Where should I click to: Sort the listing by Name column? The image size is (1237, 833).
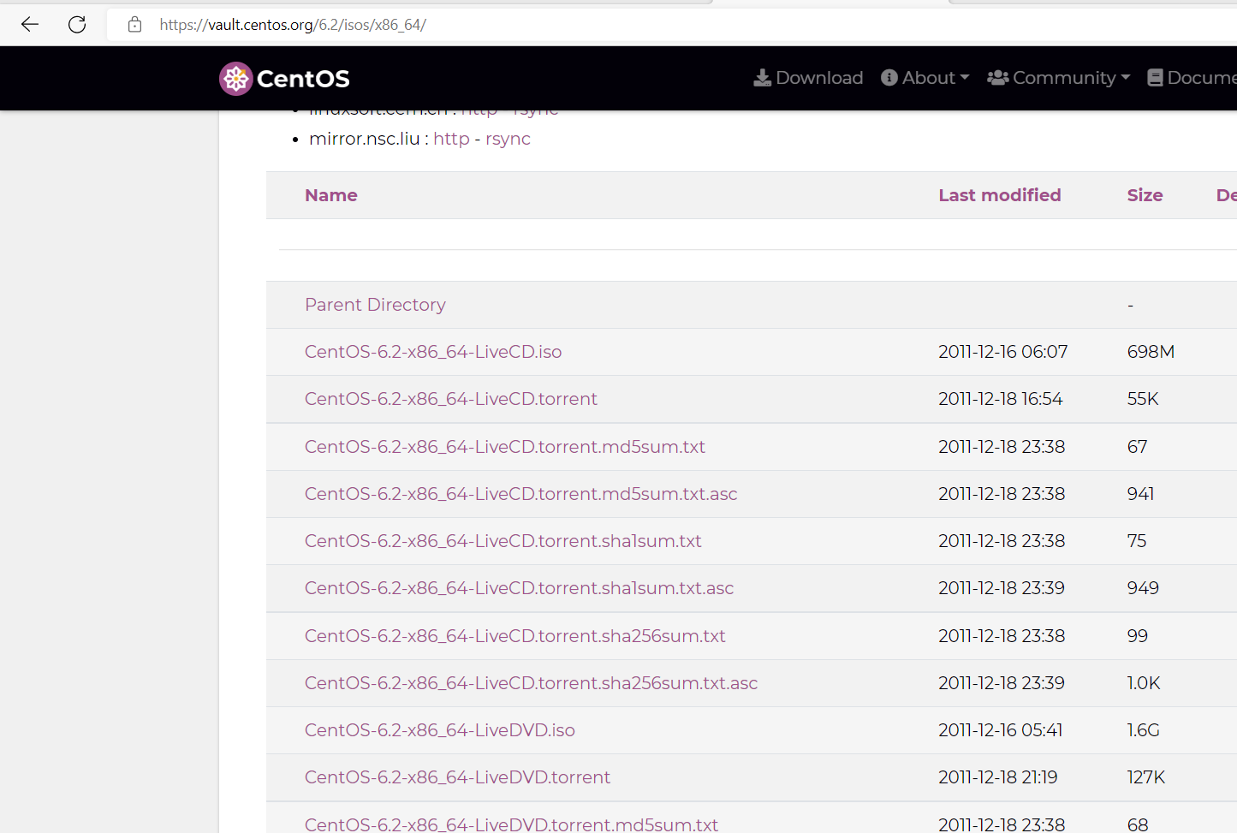tap(331, 195)
